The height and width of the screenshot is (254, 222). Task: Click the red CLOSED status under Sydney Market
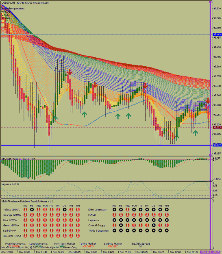tap(113, 246)
